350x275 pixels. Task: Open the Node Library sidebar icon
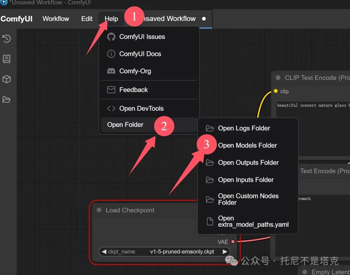coord(6,59)
